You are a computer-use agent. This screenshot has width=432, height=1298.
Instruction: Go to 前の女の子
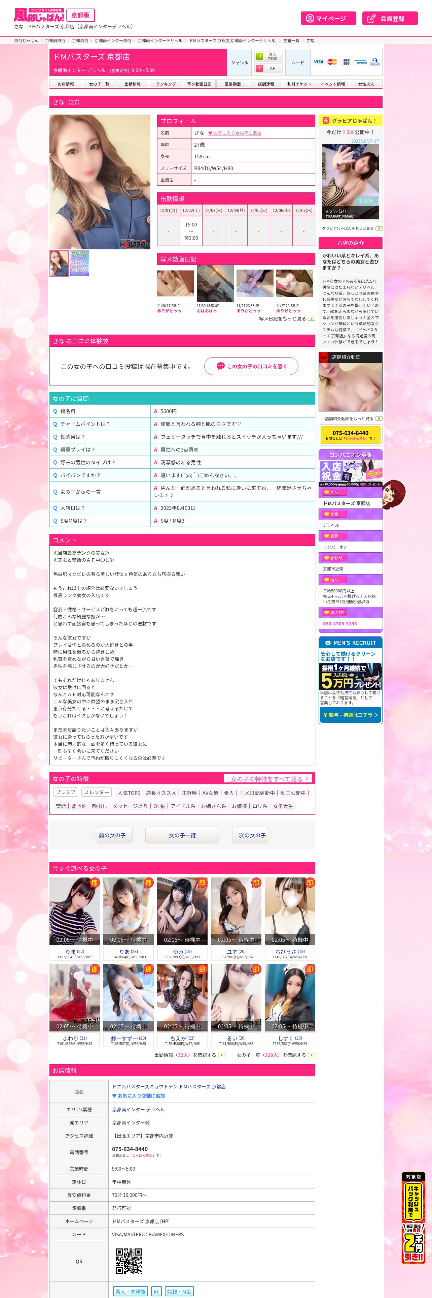pyautogui.click(x=112, y=835)
